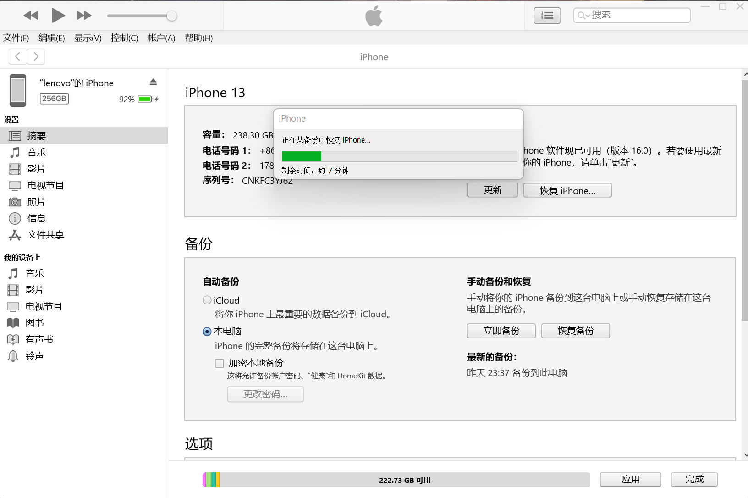
Task: Click the fast-forward (next track) button
Action: [x=84, y=16]
